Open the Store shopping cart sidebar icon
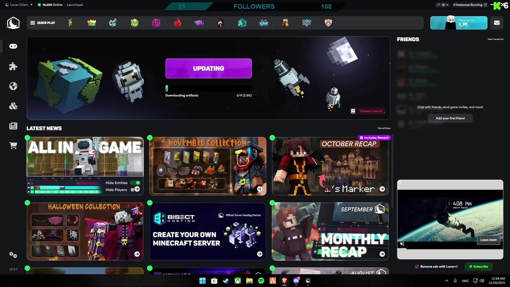The width and height of the screenshot is (510, 287). 13,146
